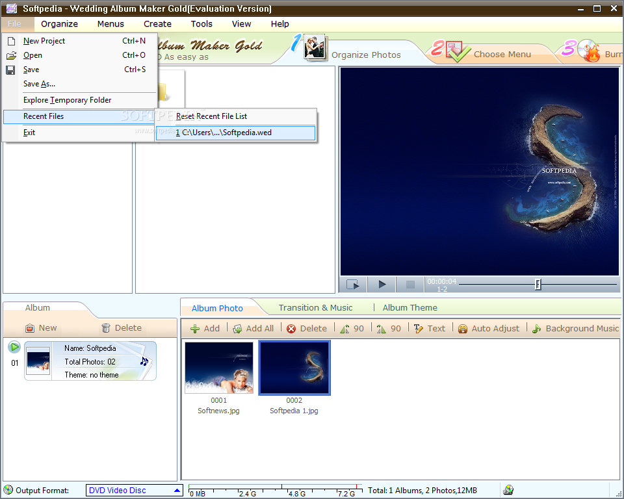
Task: Click the 'Name: Softpedia' album text
Action: tap(90, 348)
